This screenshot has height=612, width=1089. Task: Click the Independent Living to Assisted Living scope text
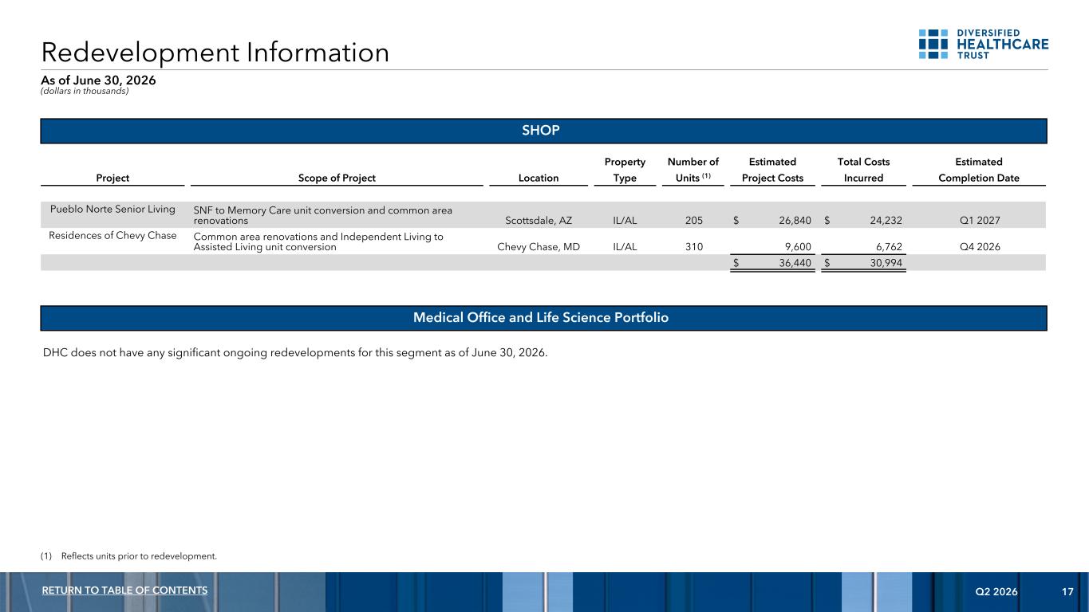tap(319, 241)
